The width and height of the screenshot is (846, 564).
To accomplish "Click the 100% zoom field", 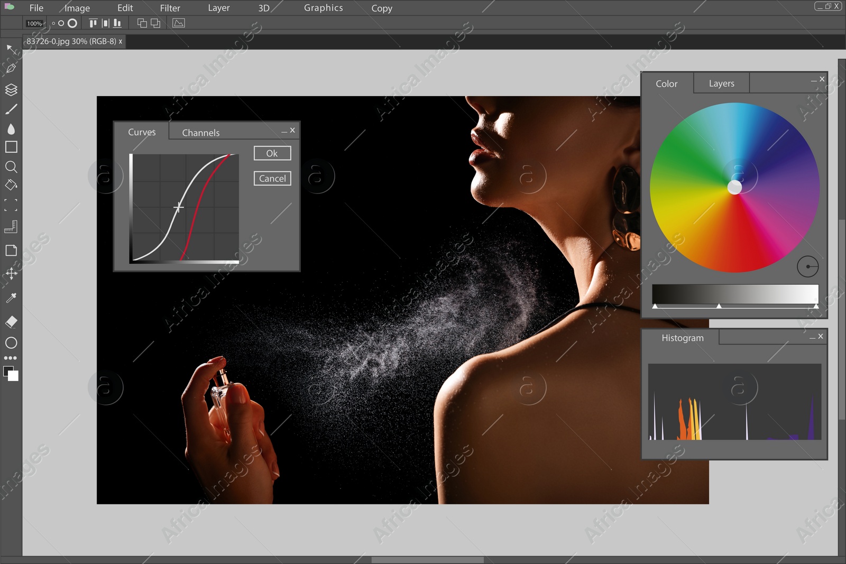I will click(x=35, y=24).
